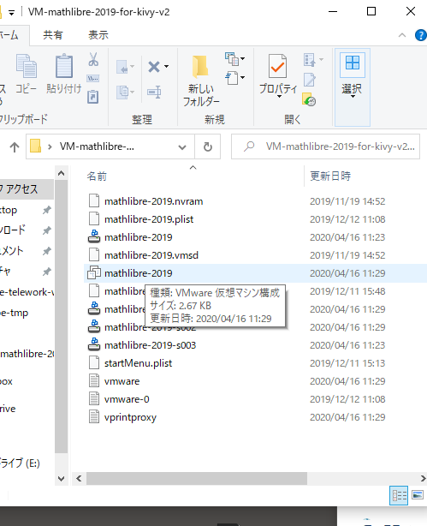Click the Rename icon in Organize group

(154, 92)
